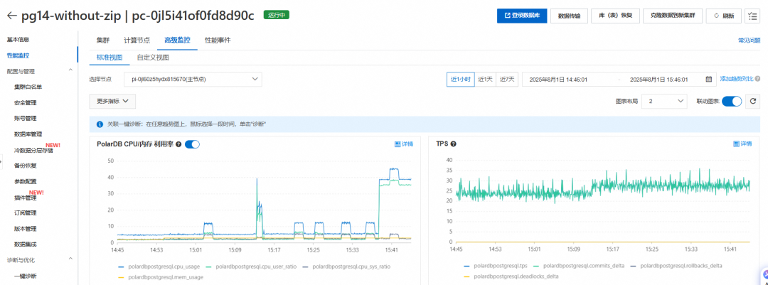Click the task list icon at top right
The image size is (768, 285).
click(752, 16)
